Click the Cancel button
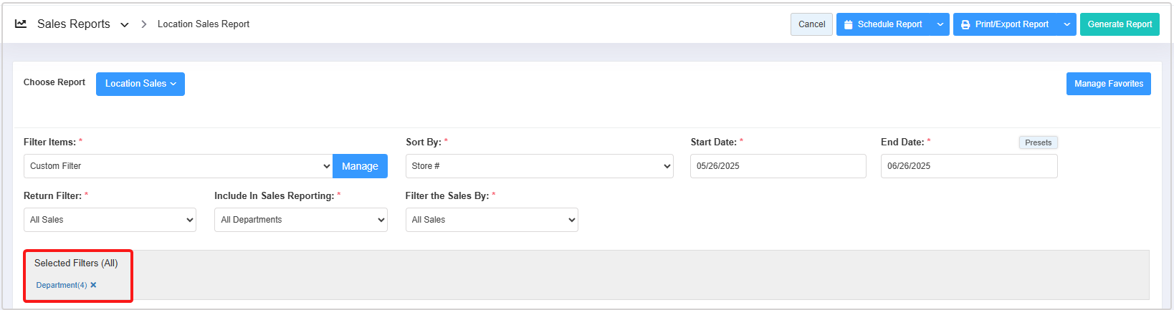The height and width of the screenshot is (310, 1174). point(811,24)
